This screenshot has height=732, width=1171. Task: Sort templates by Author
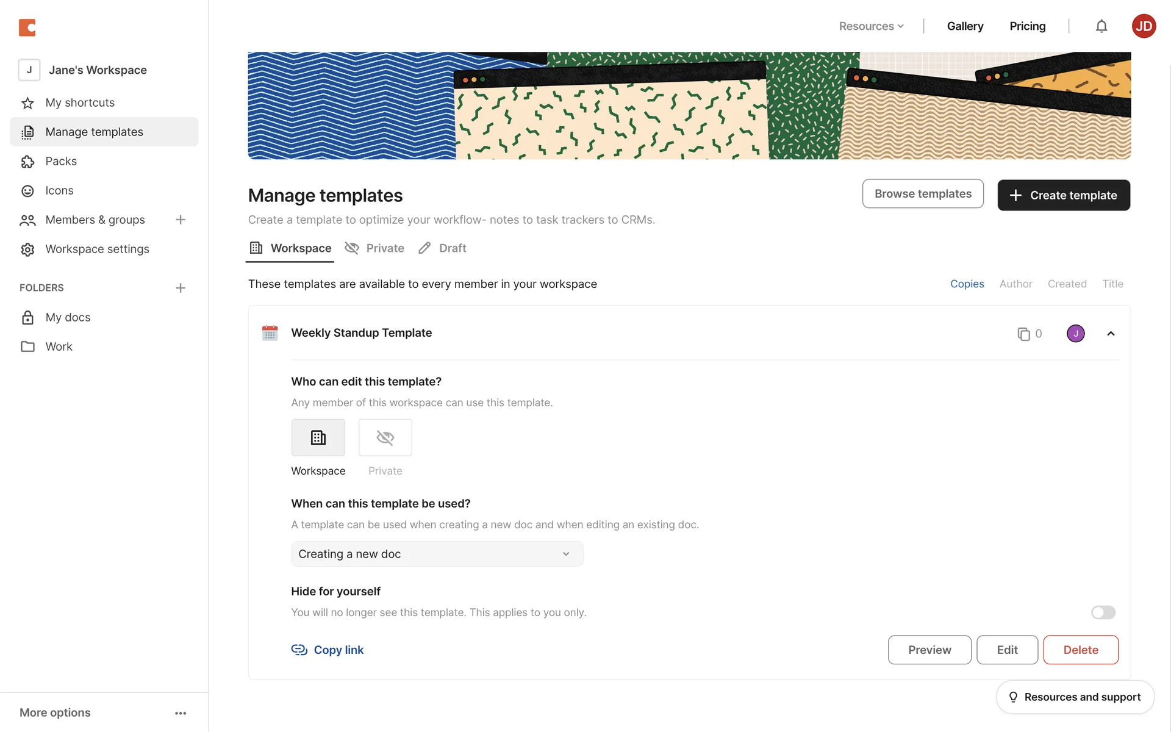[1015, 284]
